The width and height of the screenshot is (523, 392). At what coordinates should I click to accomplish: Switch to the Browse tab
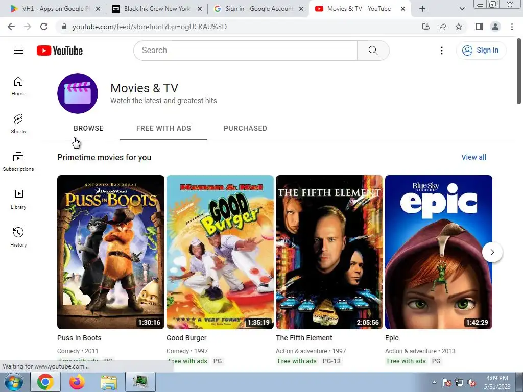(88, 128)
